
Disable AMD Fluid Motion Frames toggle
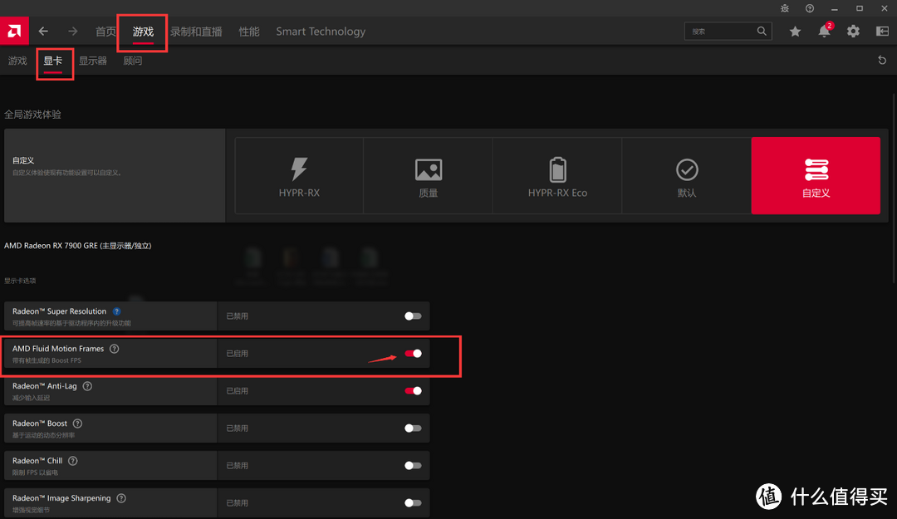coord(413,354)
